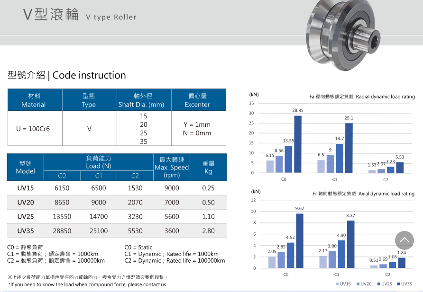Select the UV20 model name in the table

pos(26,203)
